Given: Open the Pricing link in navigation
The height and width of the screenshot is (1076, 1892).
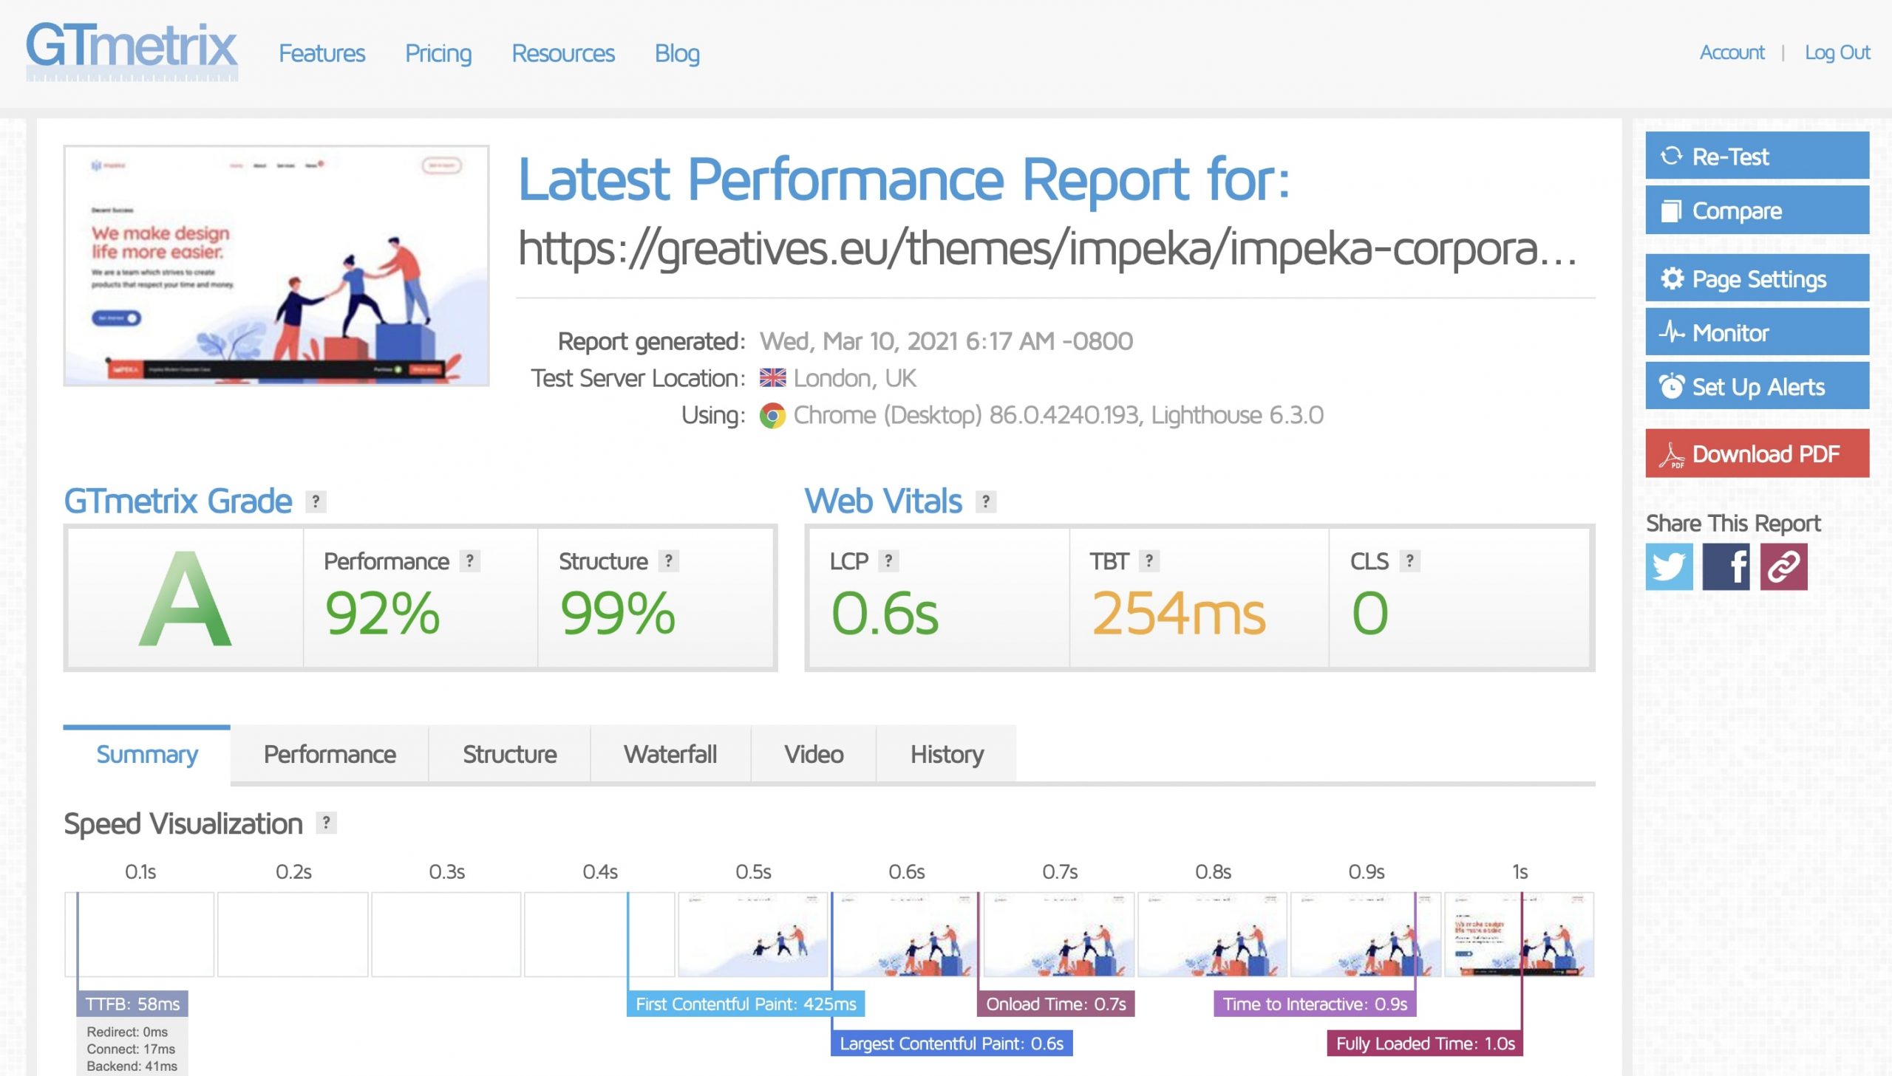Looking at the screenshot, I should pos(438,53).
